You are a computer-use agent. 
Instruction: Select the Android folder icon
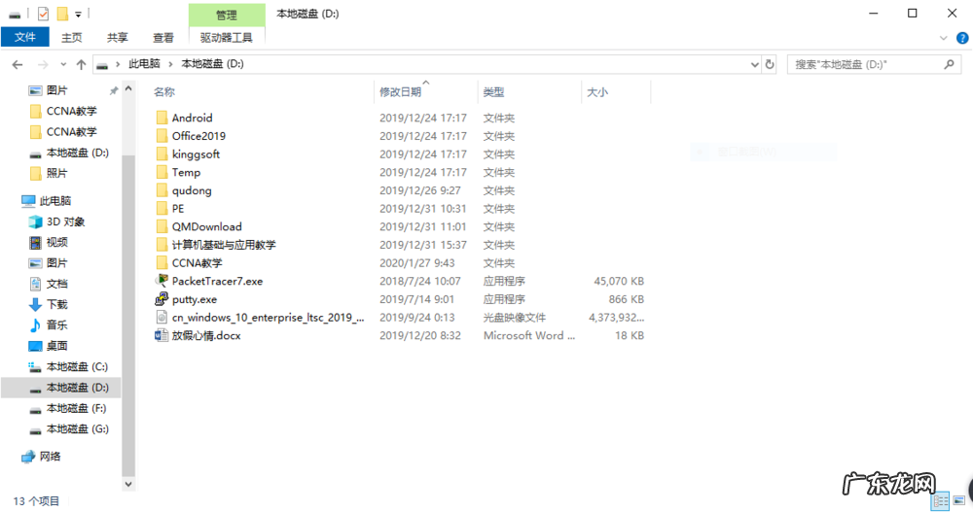[x=162, y=118]
